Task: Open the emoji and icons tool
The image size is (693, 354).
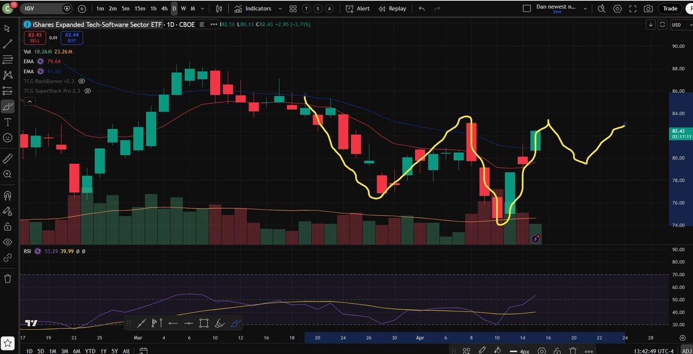Action: [8, 138]
